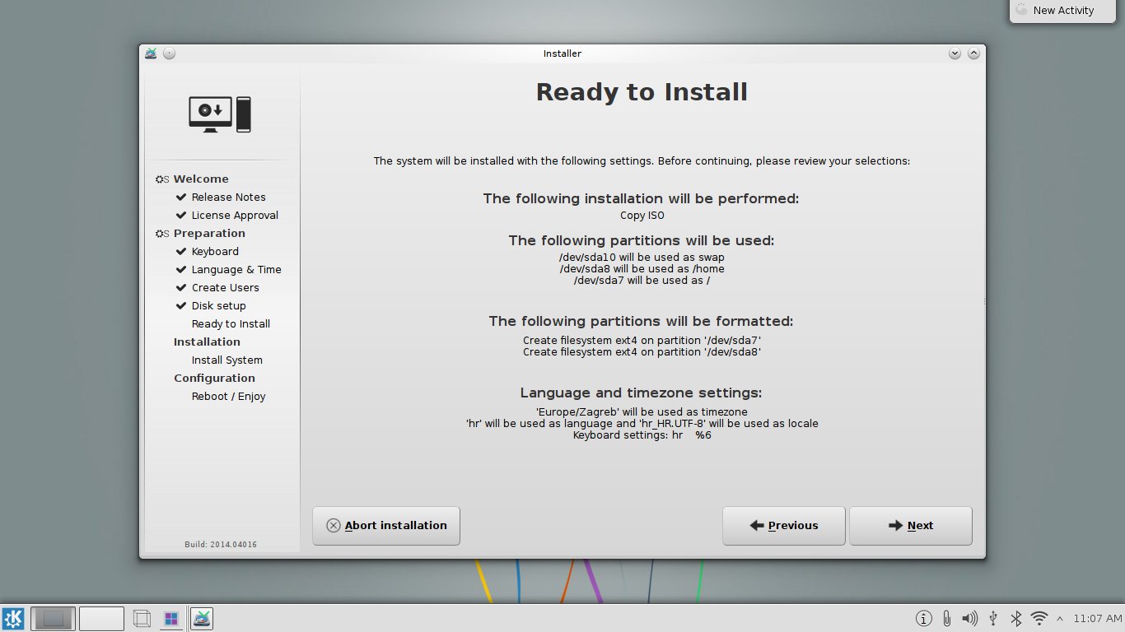
Task: Click the wireframe cube icon in taskbar
Action: click(142, 618)
